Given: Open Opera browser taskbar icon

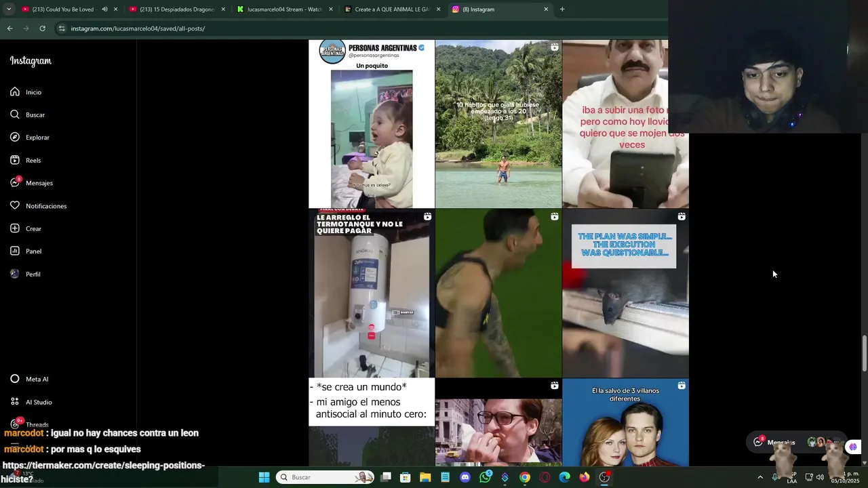Looking at the screenshot, I should click(545, 477).
